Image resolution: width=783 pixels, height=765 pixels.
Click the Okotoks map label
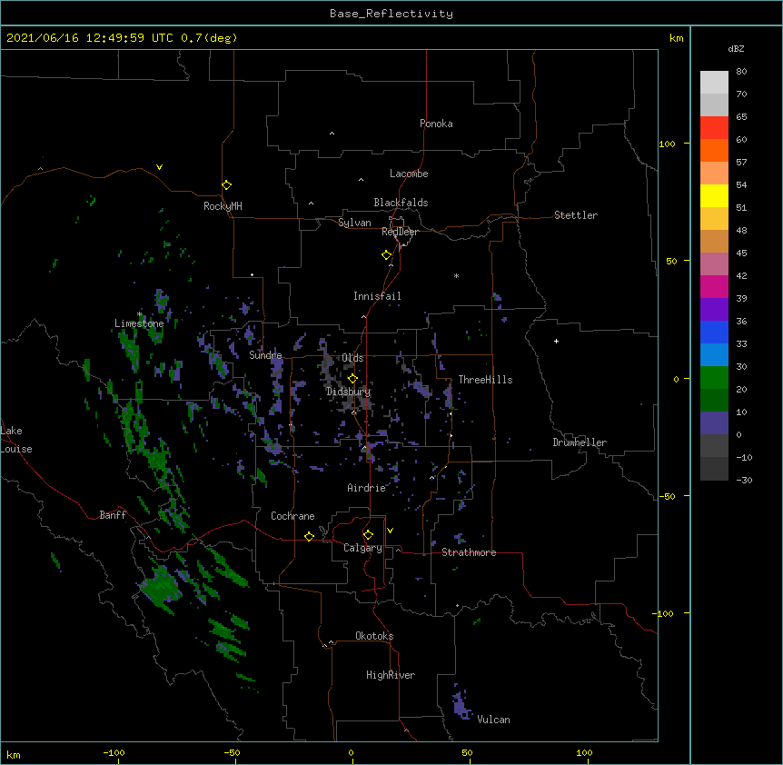tap(374, 636)
